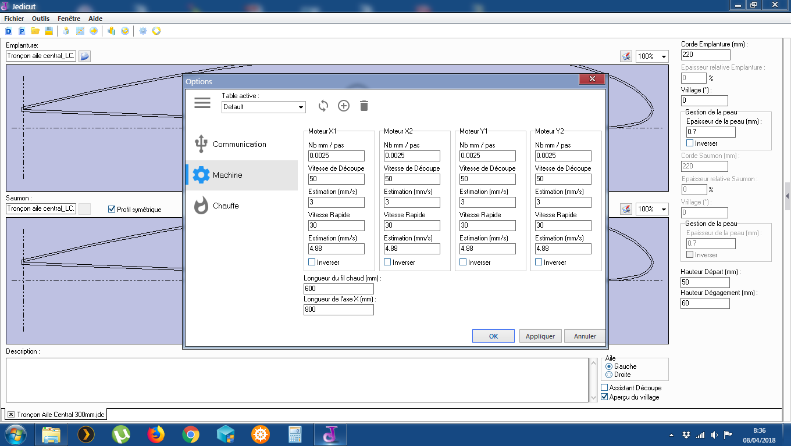The width and height of the screenshot is (791, 446).
Task: Open the hamburger menu in Options dialog
Action: (x=202, y=103)
